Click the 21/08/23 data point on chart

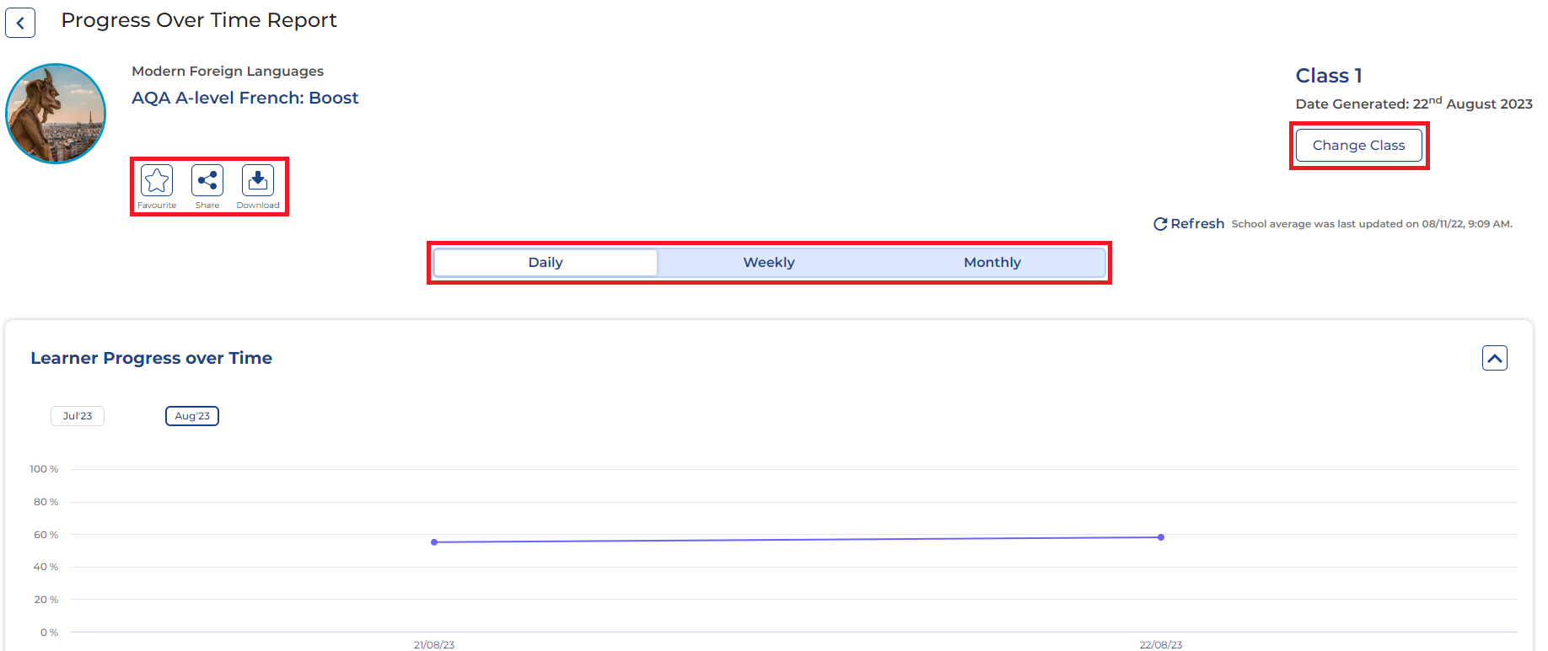pyautogui.click(x=434, y=542)
